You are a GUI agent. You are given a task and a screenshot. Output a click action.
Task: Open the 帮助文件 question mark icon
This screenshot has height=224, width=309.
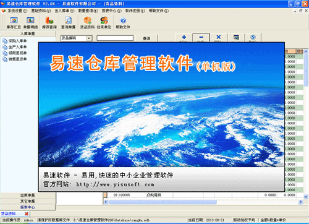(x=123, y=23)
